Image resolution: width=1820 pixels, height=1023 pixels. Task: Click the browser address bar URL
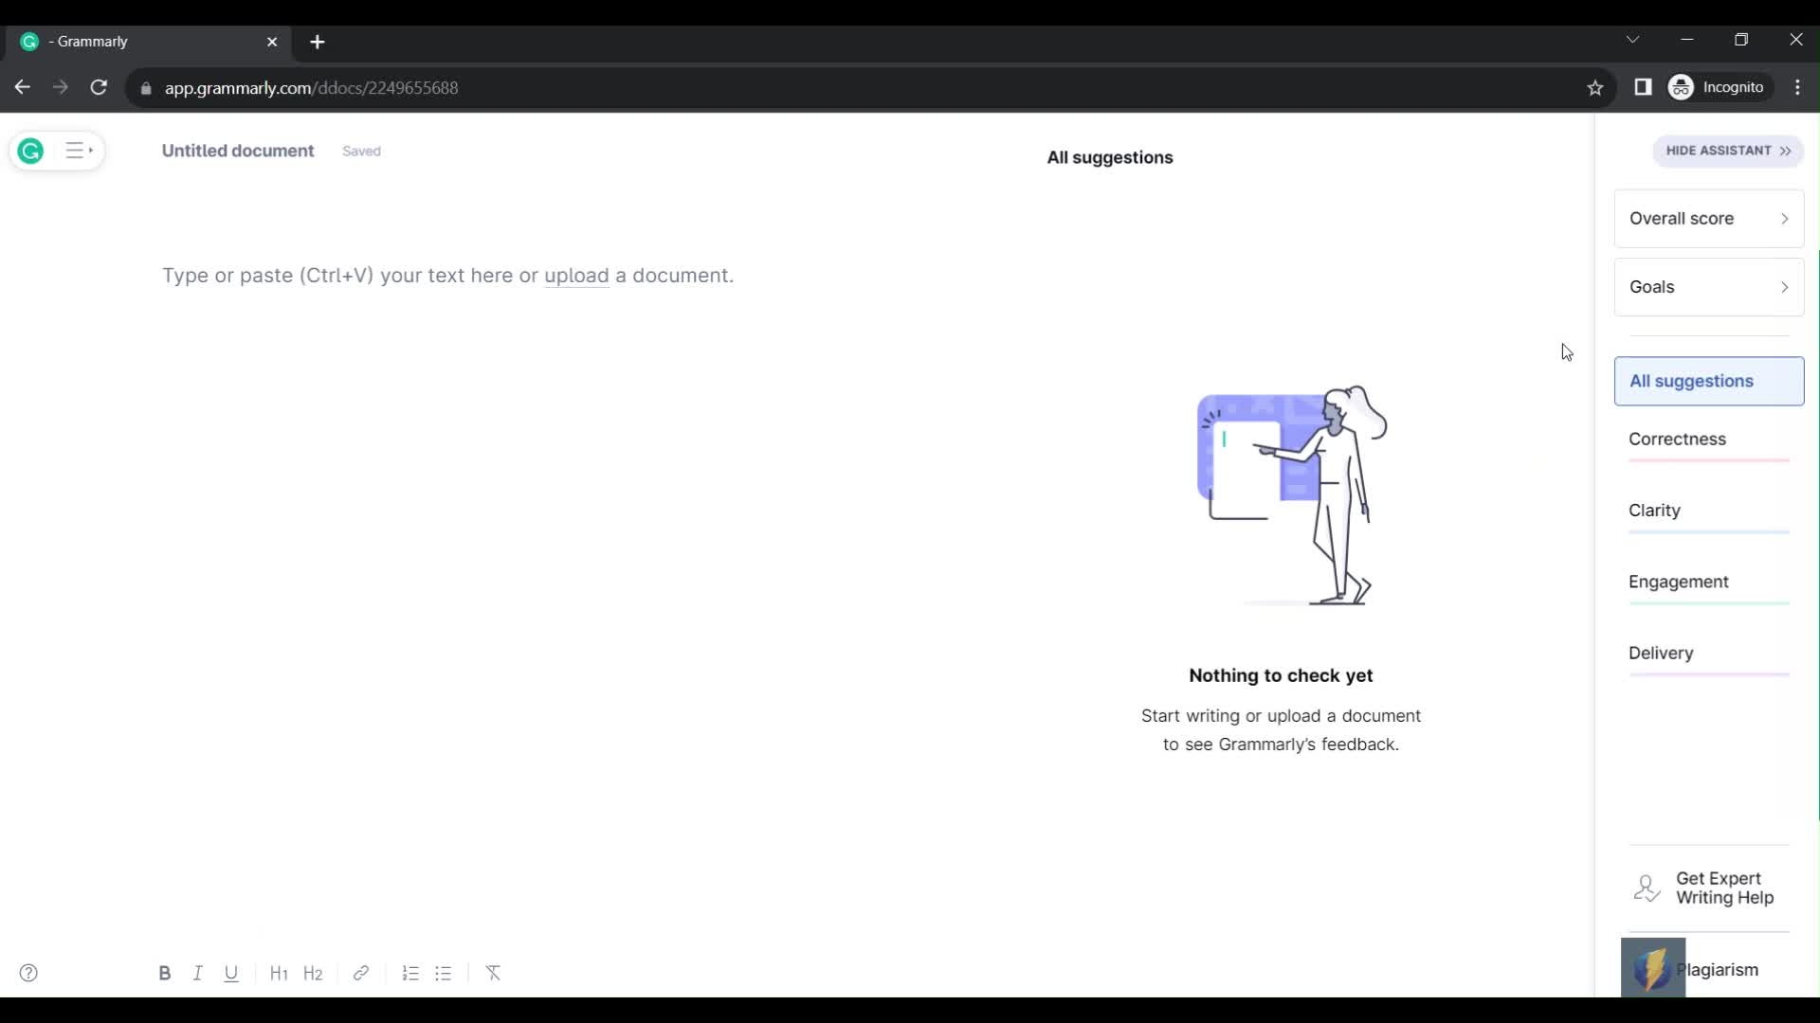tap(311, 88)
